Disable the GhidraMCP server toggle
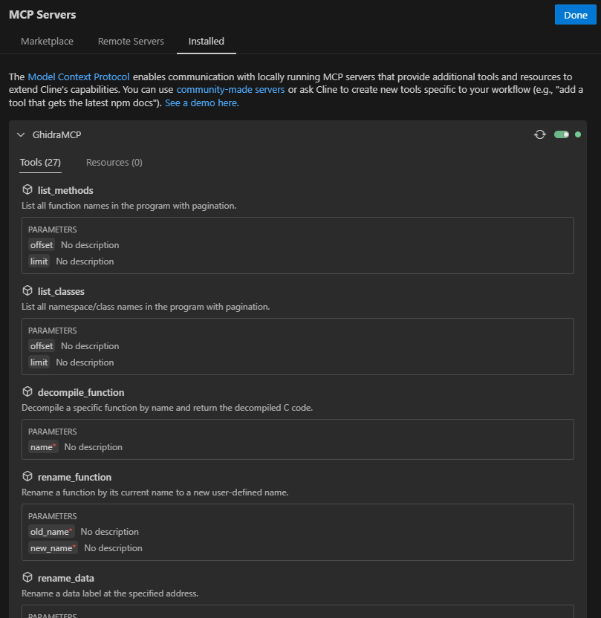The height and width of the screenshot is (618, 601). click(562, 134)
